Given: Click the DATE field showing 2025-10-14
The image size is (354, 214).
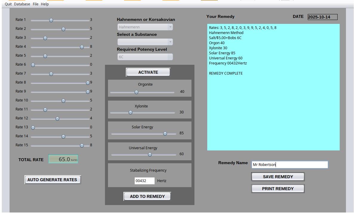Looking at the screenshot, I should click(323, 17).
